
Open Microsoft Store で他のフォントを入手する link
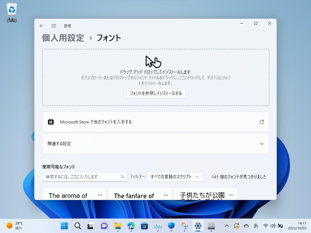point(155,122)
